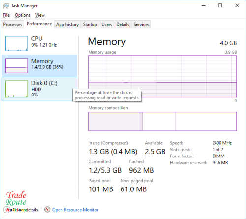Screen dimensions: 246x219
Task: Click the Open Resource Monitor link
Action: 75,210
